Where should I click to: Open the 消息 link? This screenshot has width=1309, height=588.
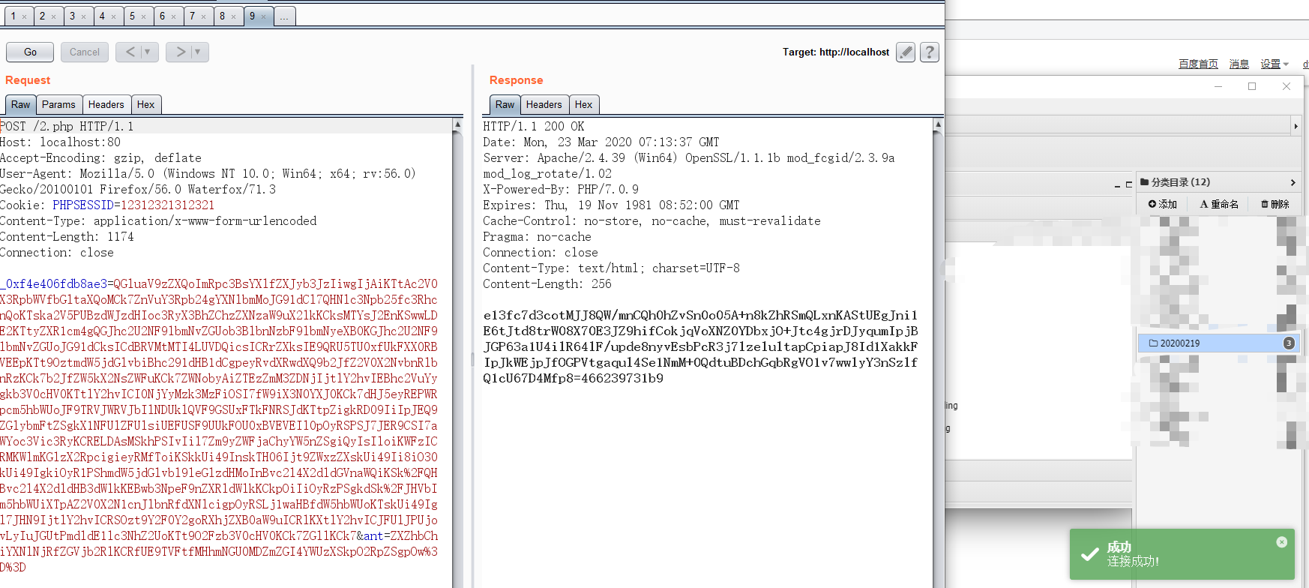tap(1239, 64)
